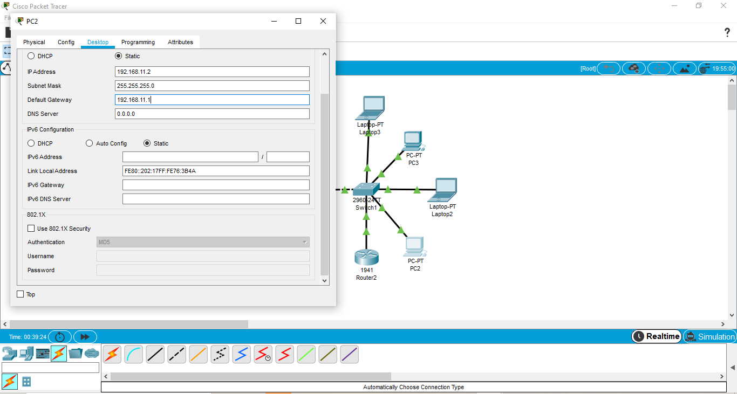The width and height of the screenshot is (737, 394).
Task: Click the DNS Server input field
Action: 213,114
